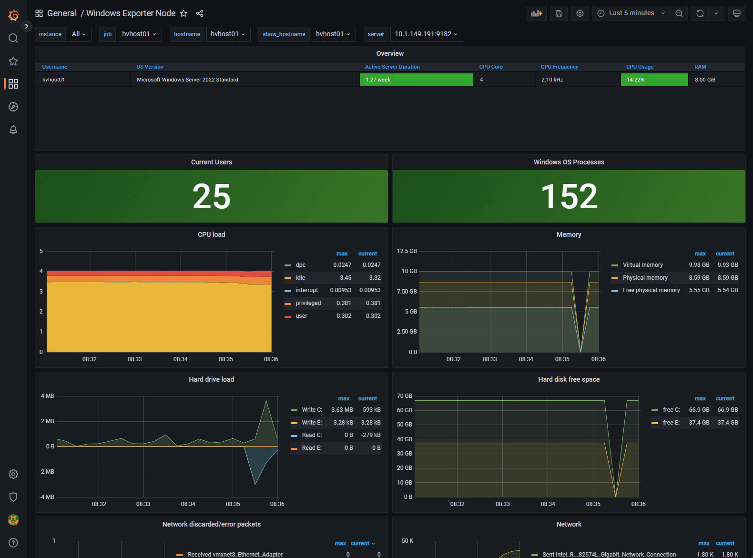This screenshot has width=753, height=558.
Task: Open the Last 5 minutes time picker
Action: 631,13
